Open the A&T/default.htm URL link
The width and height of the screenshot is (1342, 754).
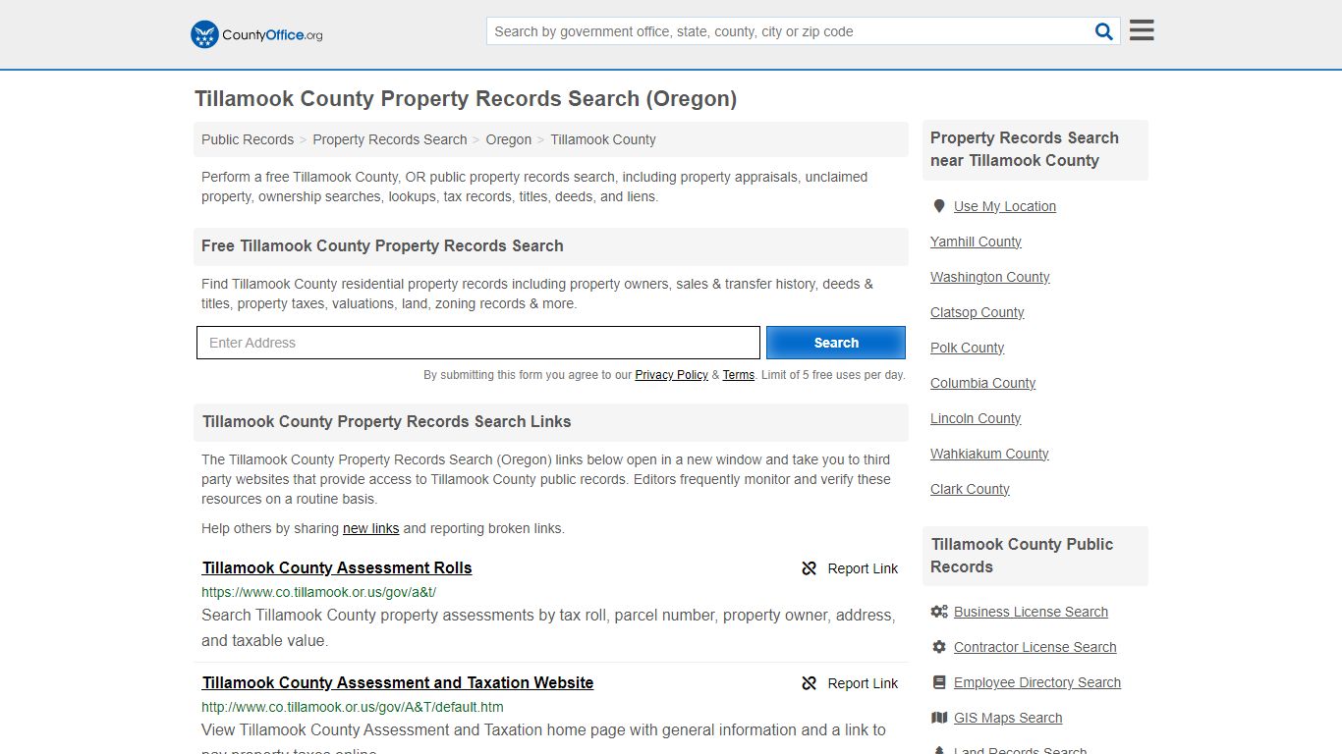353,707
